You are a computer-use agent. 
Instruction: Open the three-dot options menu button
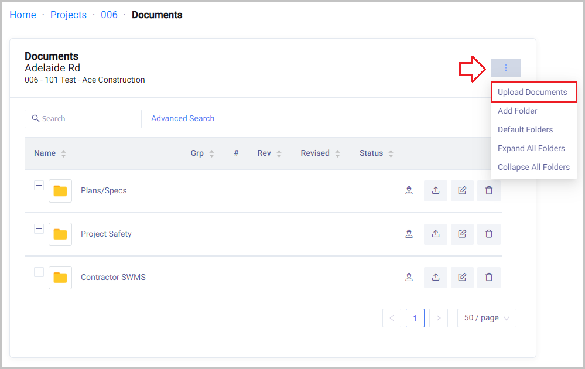pyautogui.click(x=505, y=68)
